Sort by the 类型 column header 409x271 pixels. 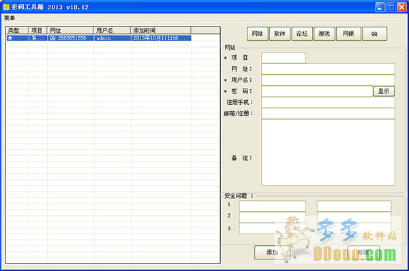17,30
